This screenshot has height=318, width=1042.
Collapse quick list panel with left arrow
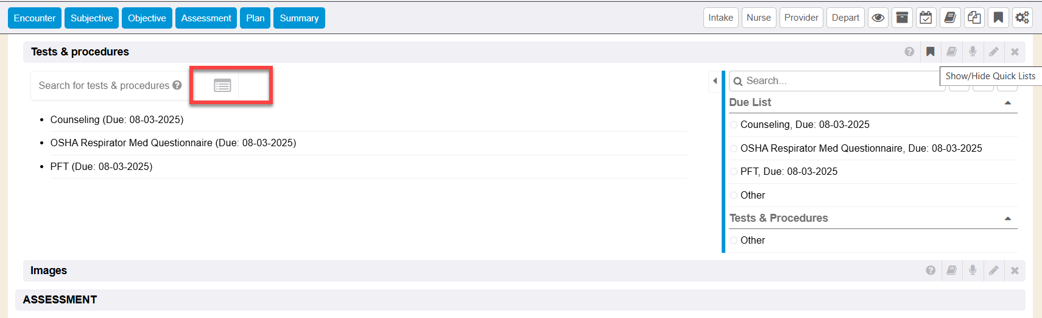pos(715,81)
